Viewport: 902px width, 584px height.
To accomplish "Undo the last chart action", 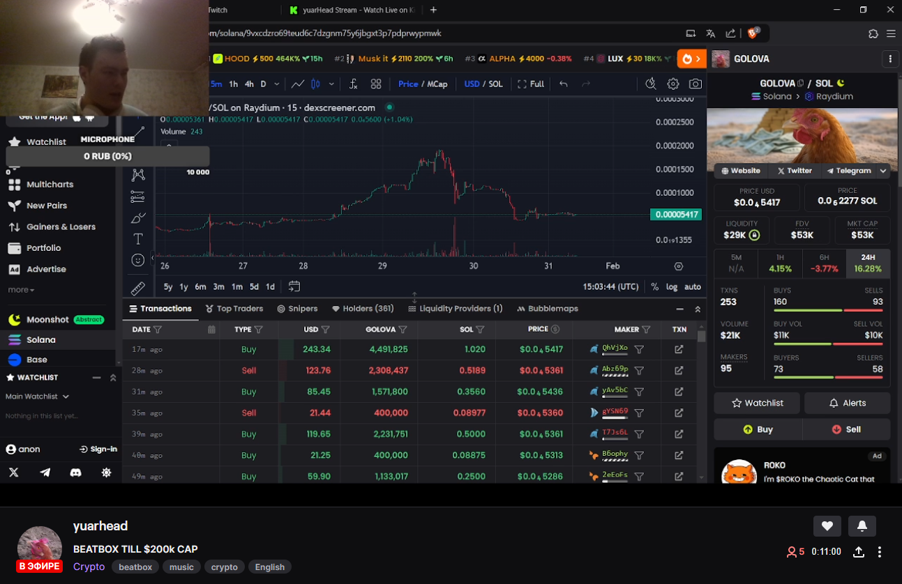I will click(x=564, y=84).
